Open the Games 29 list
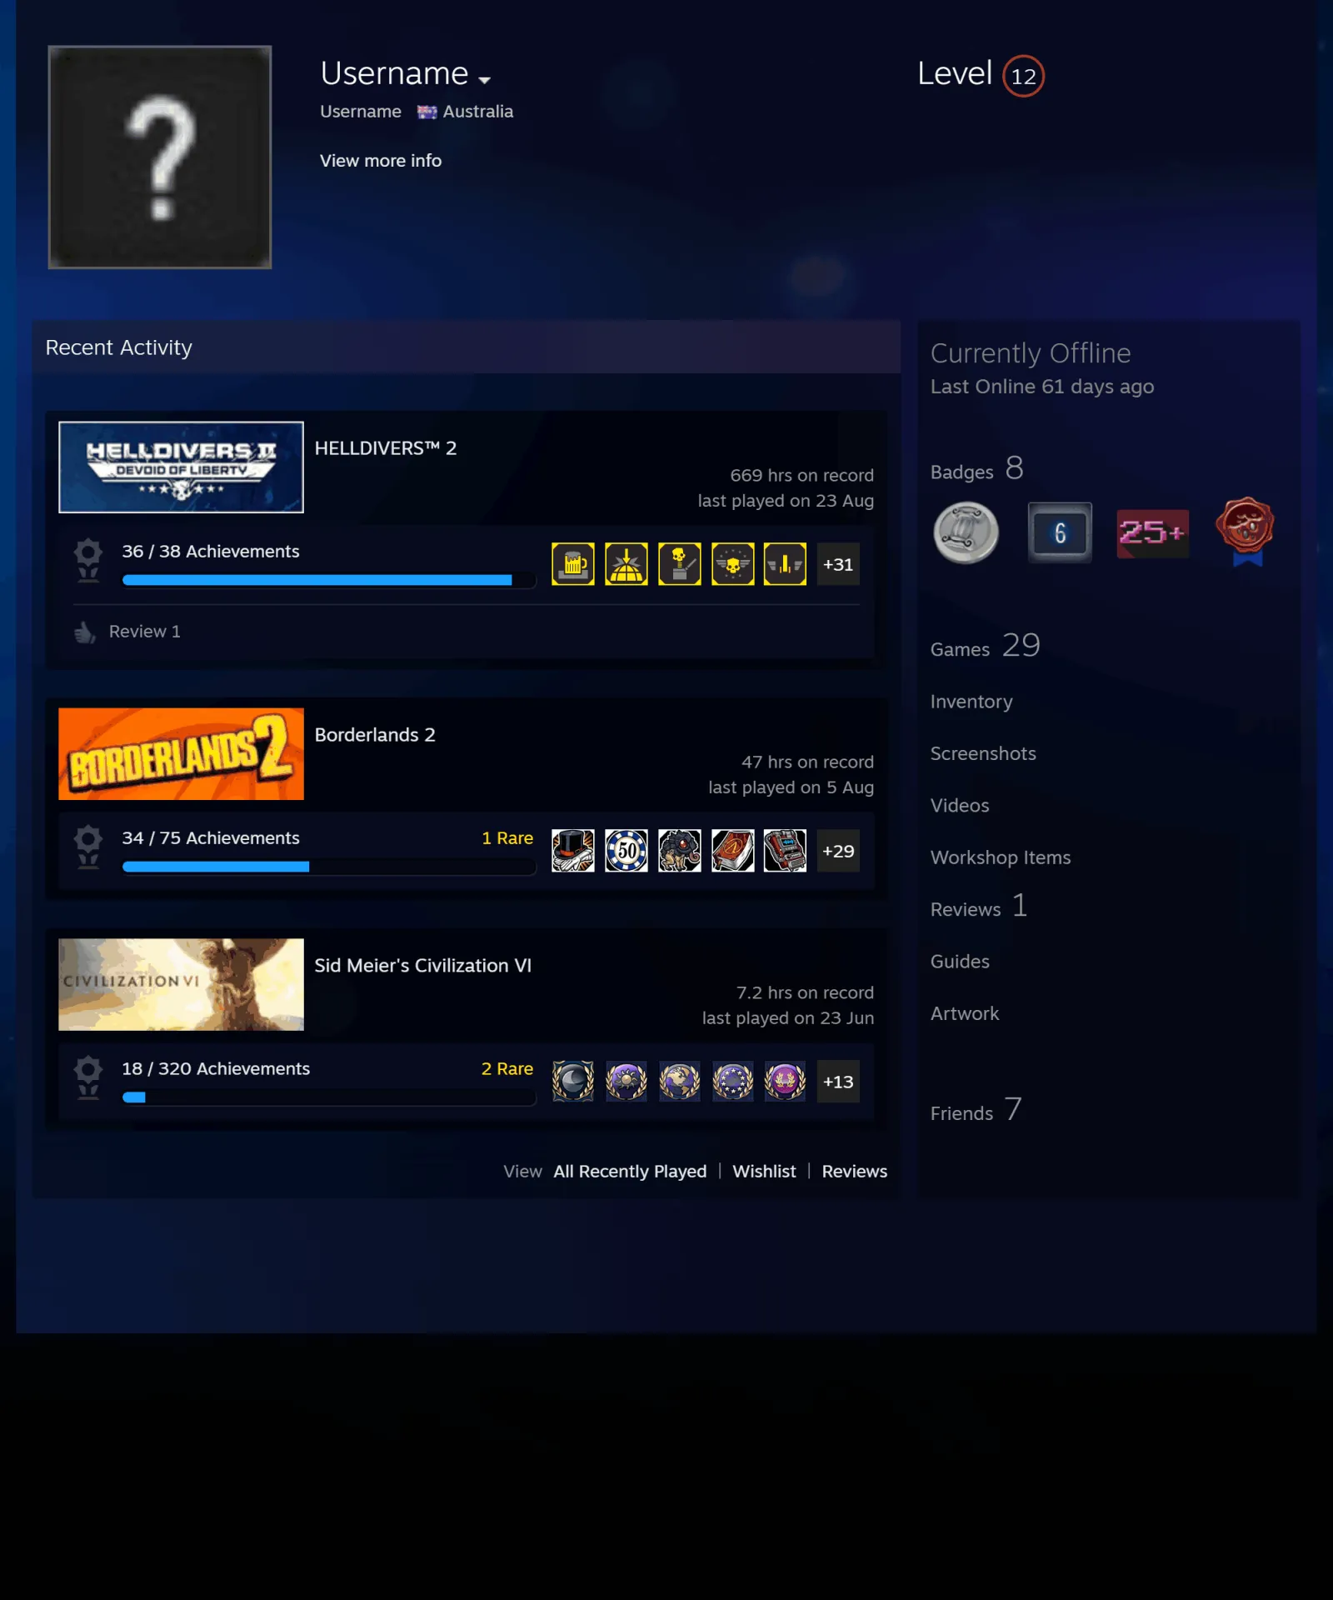The image size is (1333, 1600). [x=985, y=646]
